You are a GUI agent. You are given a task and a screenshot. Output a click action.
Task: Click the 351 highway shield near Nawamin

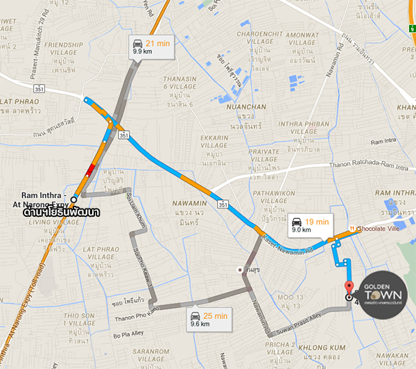(223, 204)
